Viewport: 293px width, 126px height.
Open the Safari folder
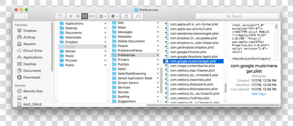click(135, 69)
